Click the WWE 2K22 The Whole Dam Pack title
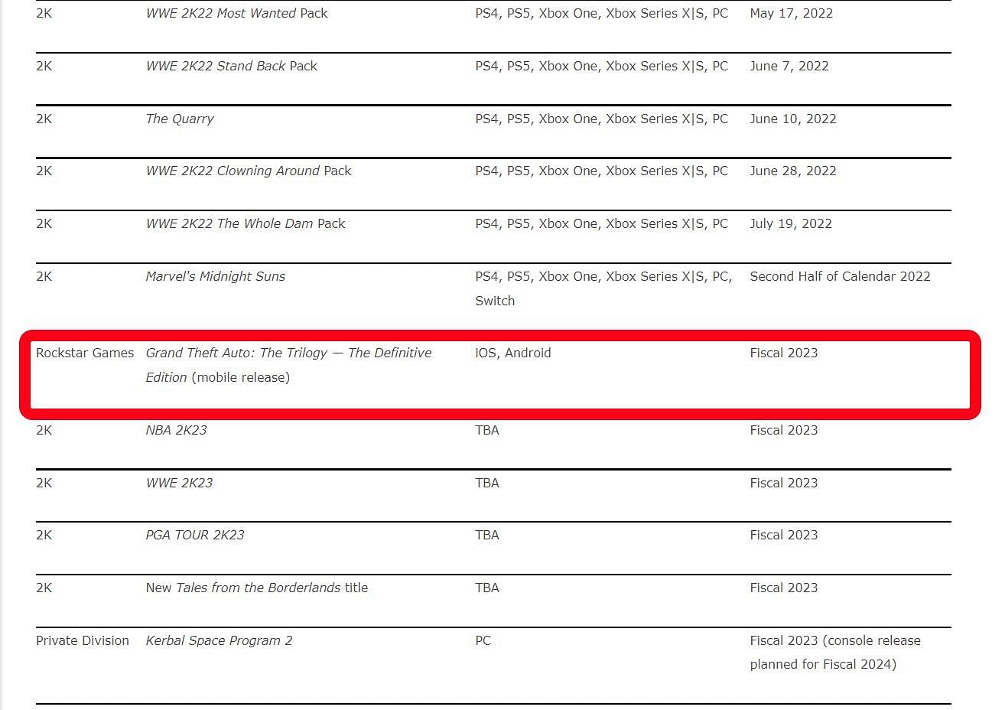Image resolution: width=1005 pixels, height=710 pixels. coord(246,223)
